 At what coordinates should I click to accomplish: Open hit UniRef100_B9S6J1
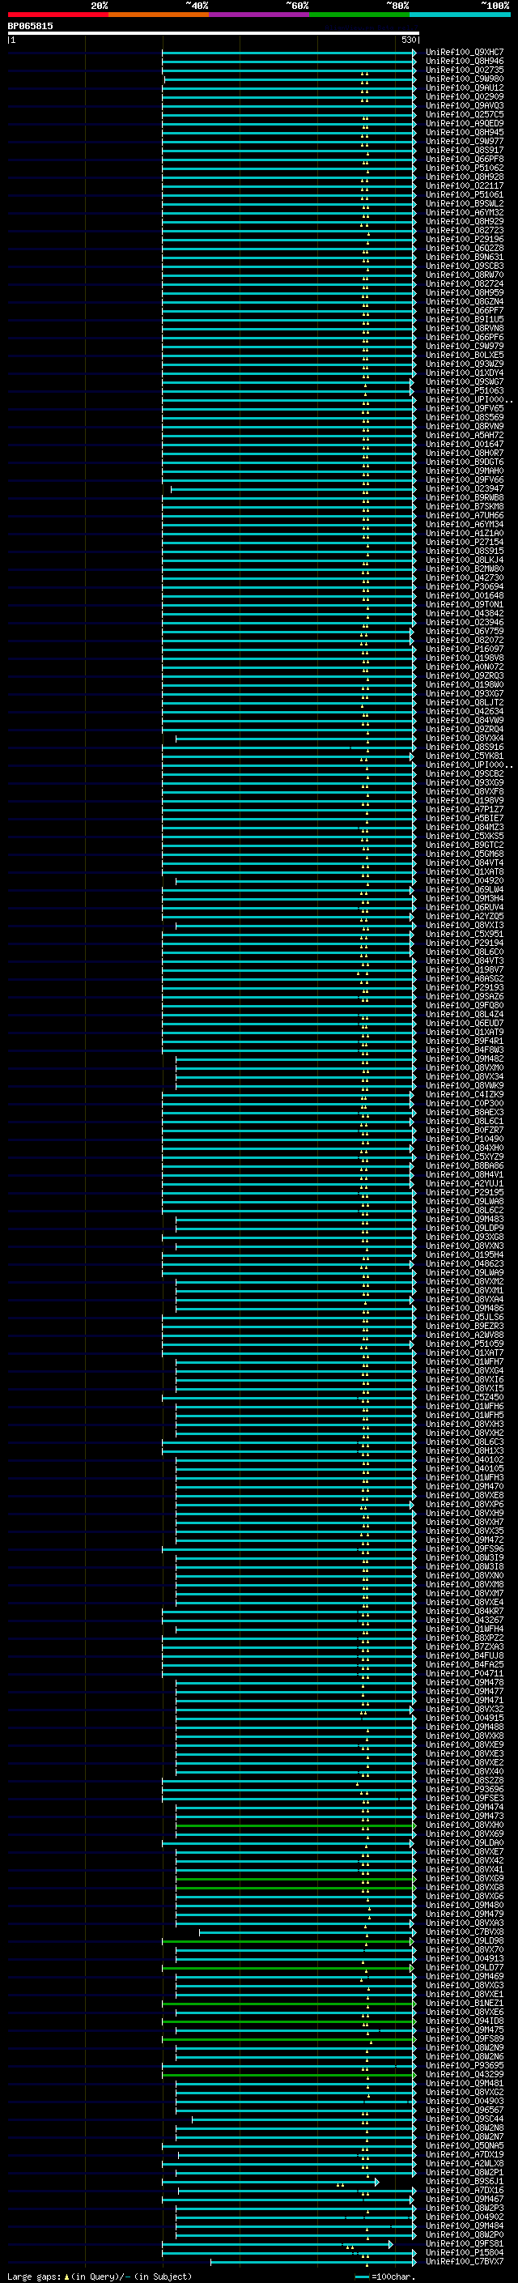coord(465,2181)
